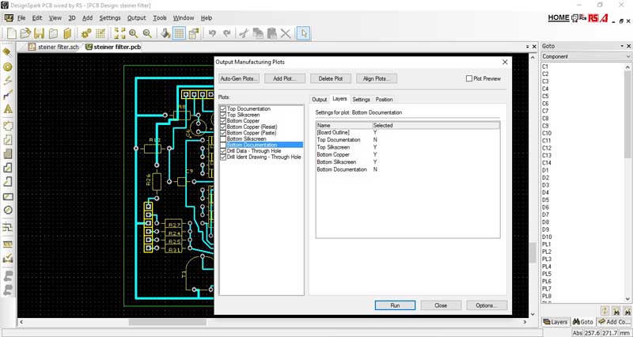The image size is (633, 337).
Task: Click the Close button in dialog
Action: coord(441,305)
